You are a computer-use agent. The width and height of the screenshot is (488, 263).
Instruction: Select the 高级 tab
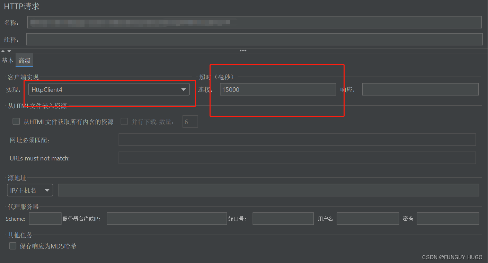click(24, 61)
